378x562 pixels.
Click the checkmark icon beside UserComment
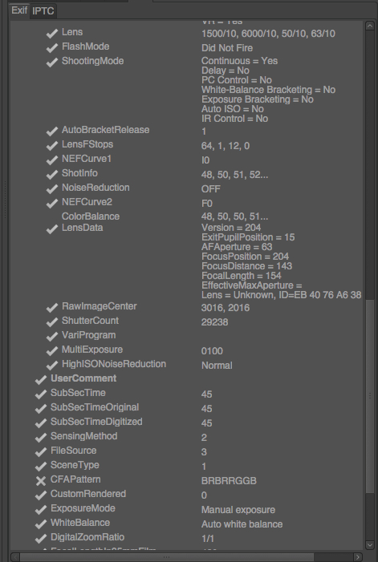tap(41, 379)
